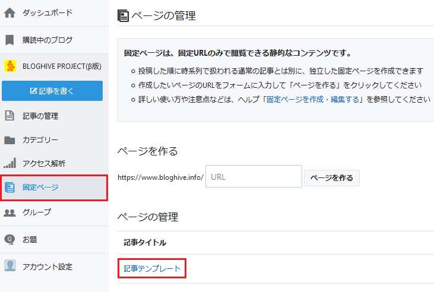The height and width of the screenshot is (292, 434).
Task: Open お題 sidebar item
Action: [30, 239]
